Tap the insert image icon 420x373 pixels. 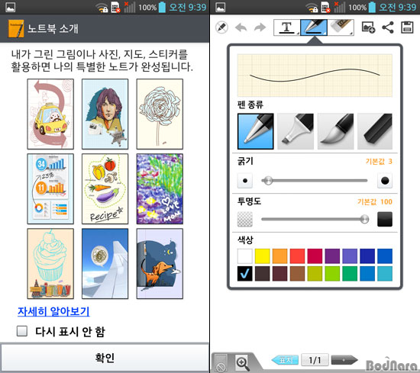(368, 27)
